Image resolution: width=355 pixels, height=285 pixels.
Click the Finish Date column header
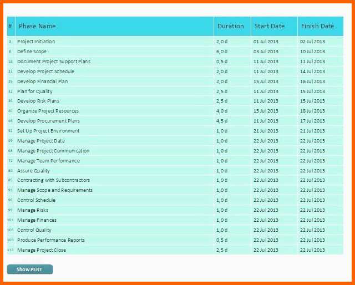(317, 26)
